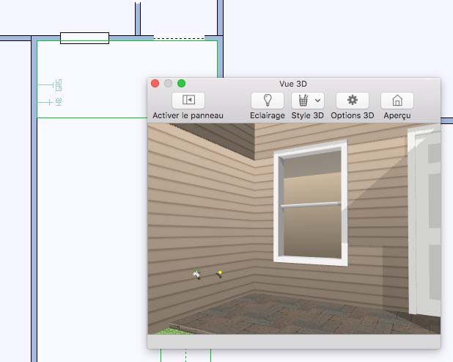
Task: Click the Vue 3D window title bar
Action: tap(293, 84)
